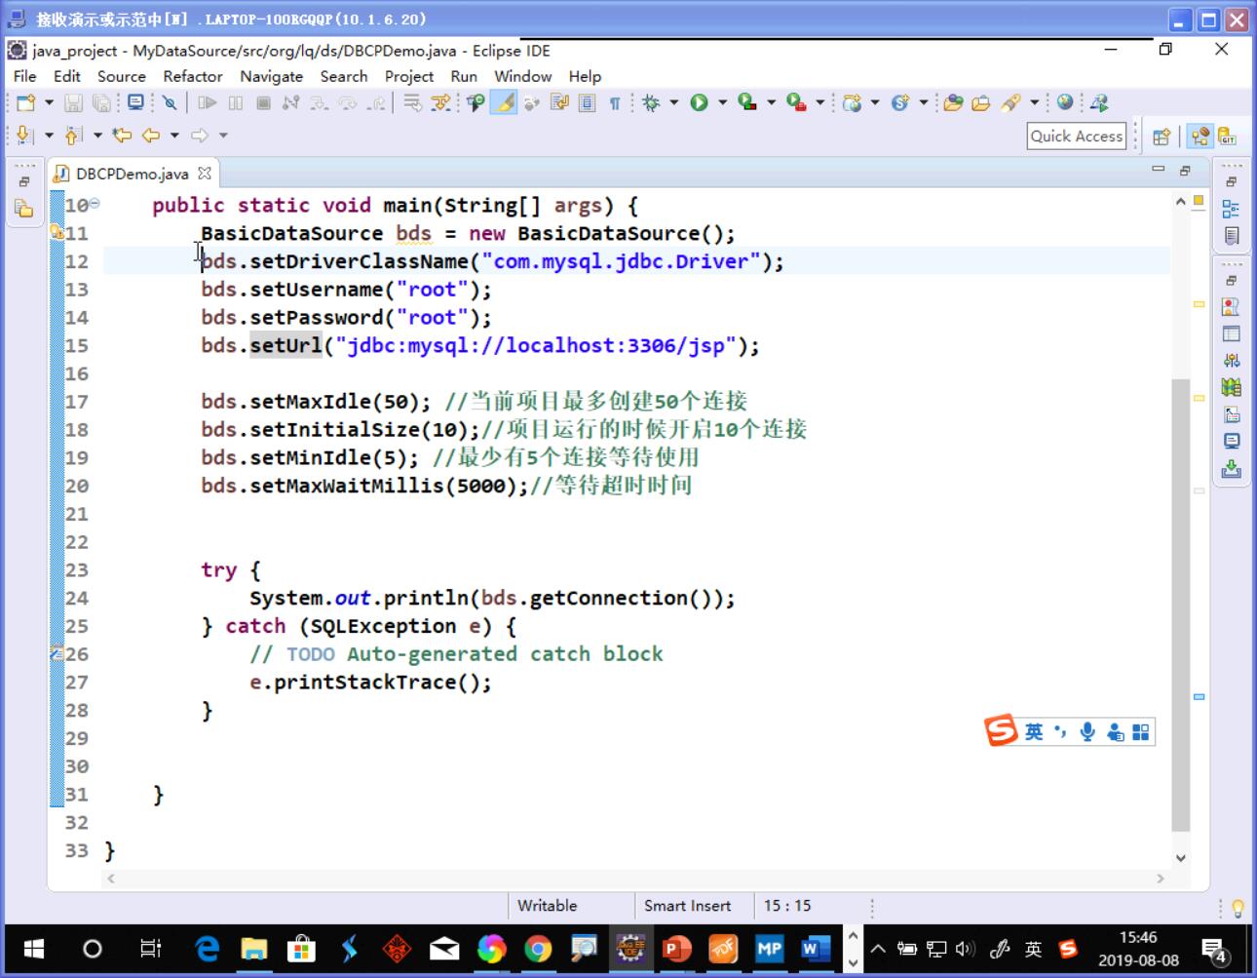Click the Step Into icon
The height and width of the screenshot is (978, 1257).
tap(319, 102)
